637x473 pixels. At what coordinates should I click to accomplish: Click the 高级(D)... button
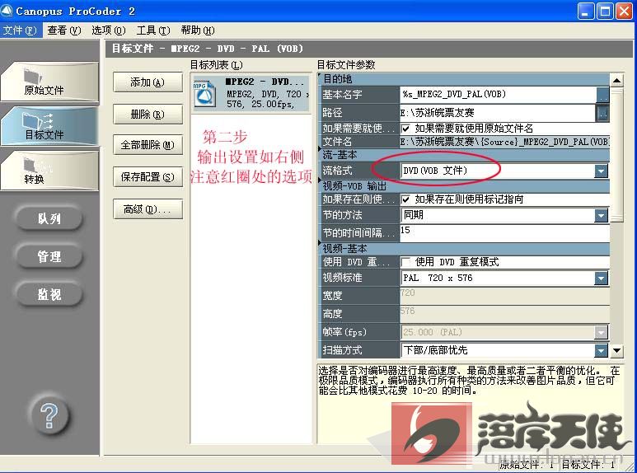[148, 209]
